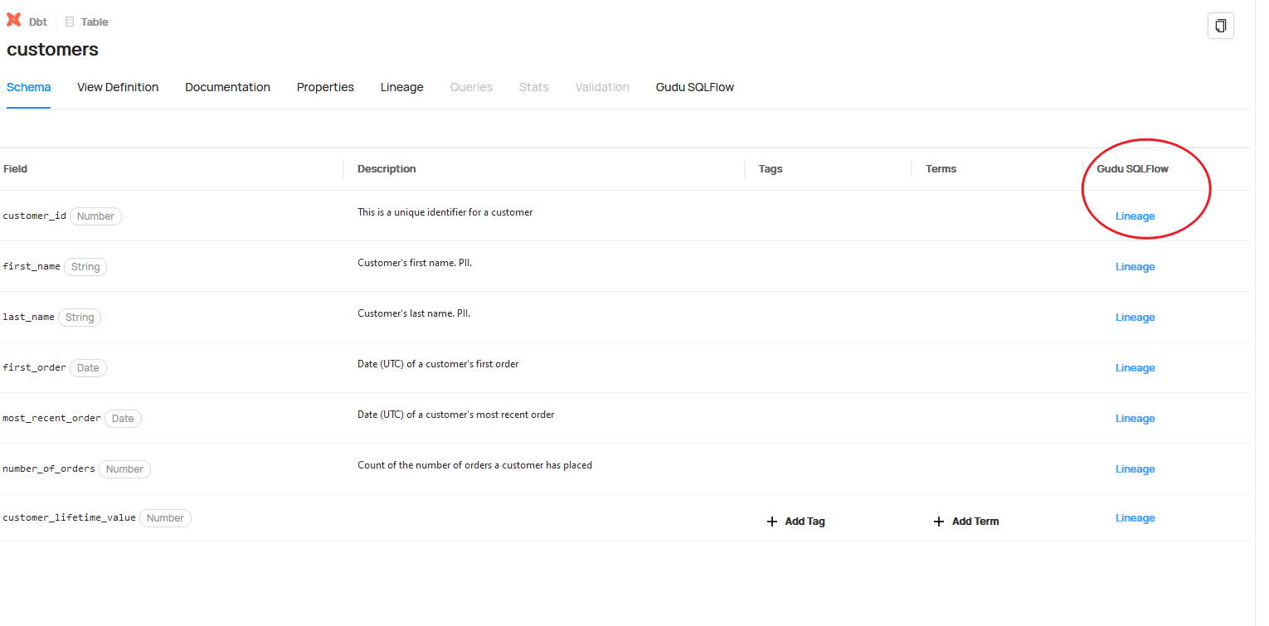Switch to the View Definition tab
The image size is (1269, 626).
[x=117, y=87]
